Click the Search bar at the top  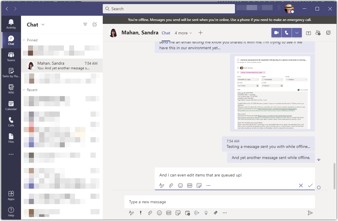[x=169, y=9]
